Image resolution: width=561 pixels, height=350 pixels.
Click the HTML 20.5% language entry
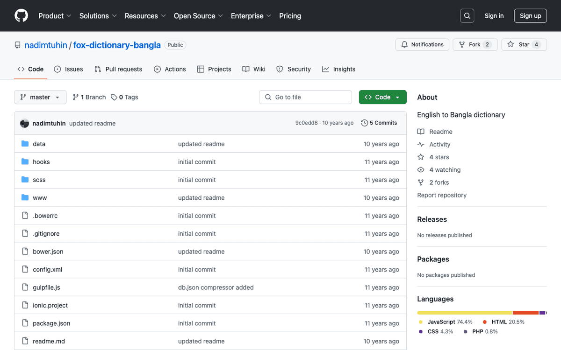[x=503, y=322]
